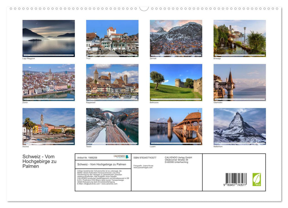Open the Matterhorn peak thumbnail
Screen dimensions: 288x208
tap(240, 127)
